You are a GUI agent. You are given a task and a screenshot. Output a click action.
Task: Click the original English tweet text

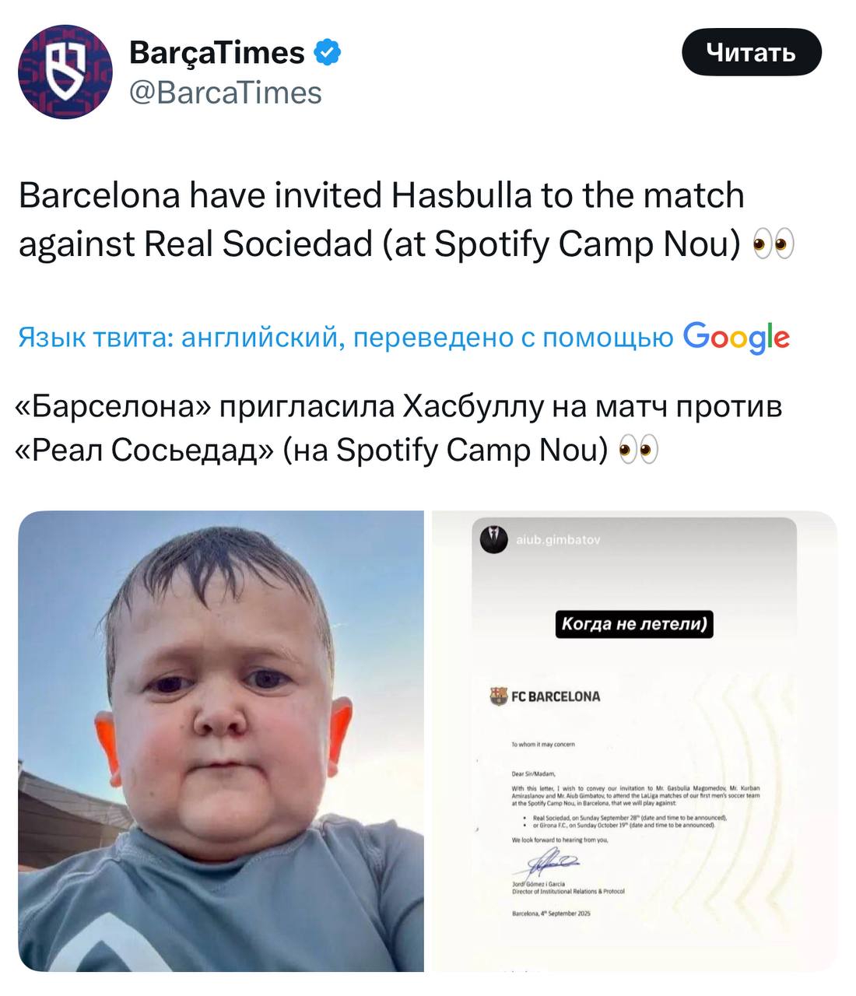tap(405, 220)
